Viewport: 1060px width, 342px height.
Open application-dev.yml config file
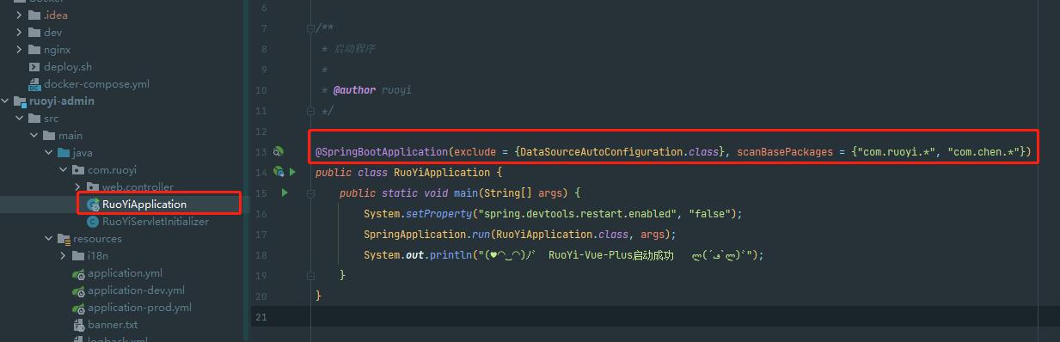click(x=136, y=290)
